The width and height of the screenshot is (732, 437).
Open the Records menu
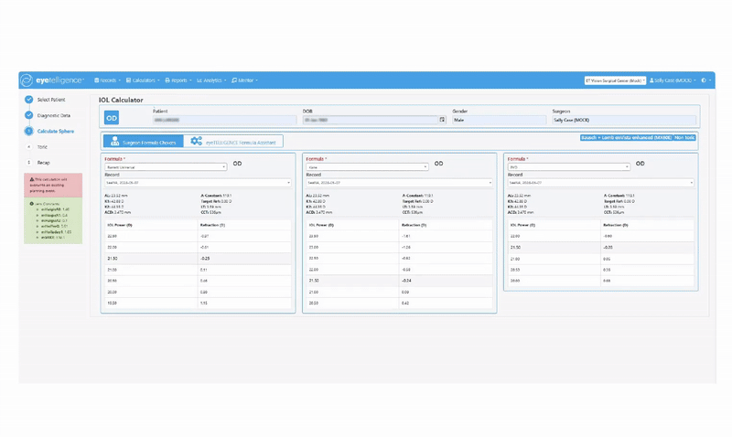tap(108, 80)
